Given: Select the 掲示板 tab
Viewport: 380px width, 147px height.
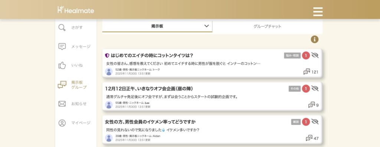Looking at the screenshot, I should [x=157, y=26].
